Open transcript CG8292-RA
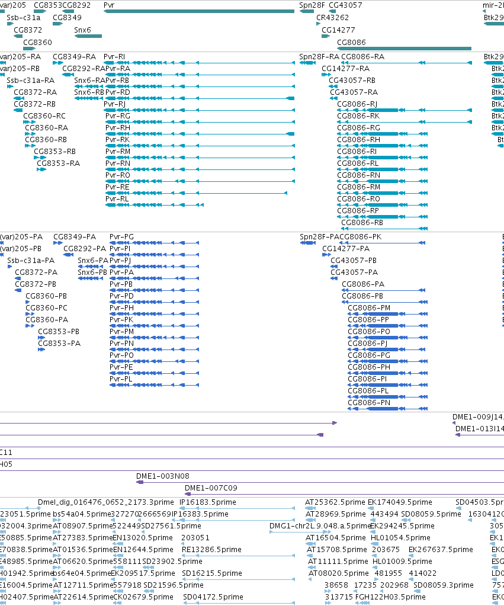Screen dimensions: 504x606 (x=84, y=68)
